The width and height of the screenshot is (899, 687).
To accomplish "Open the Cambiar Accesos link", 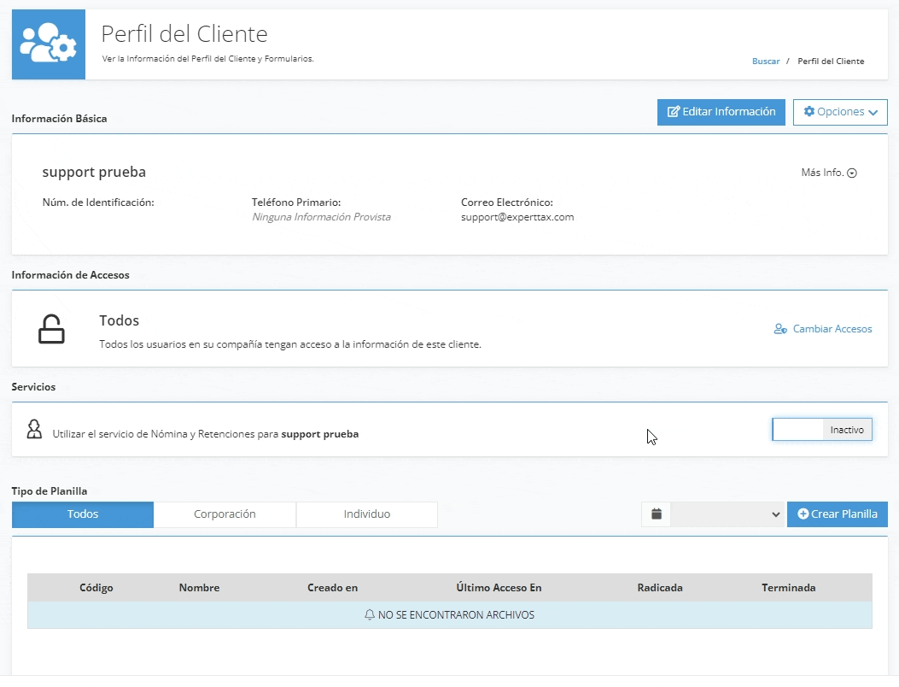I will pyautogui.click(x=823, y=329).
